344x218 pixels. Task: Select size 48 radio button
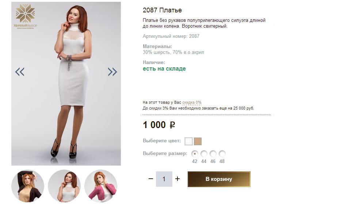coord(222,154)
